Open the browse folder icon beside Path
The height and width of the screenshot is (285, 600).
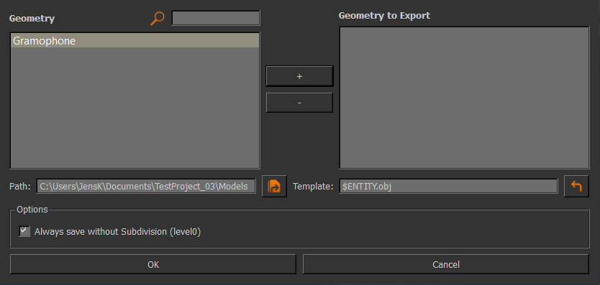tap(274, 186)
